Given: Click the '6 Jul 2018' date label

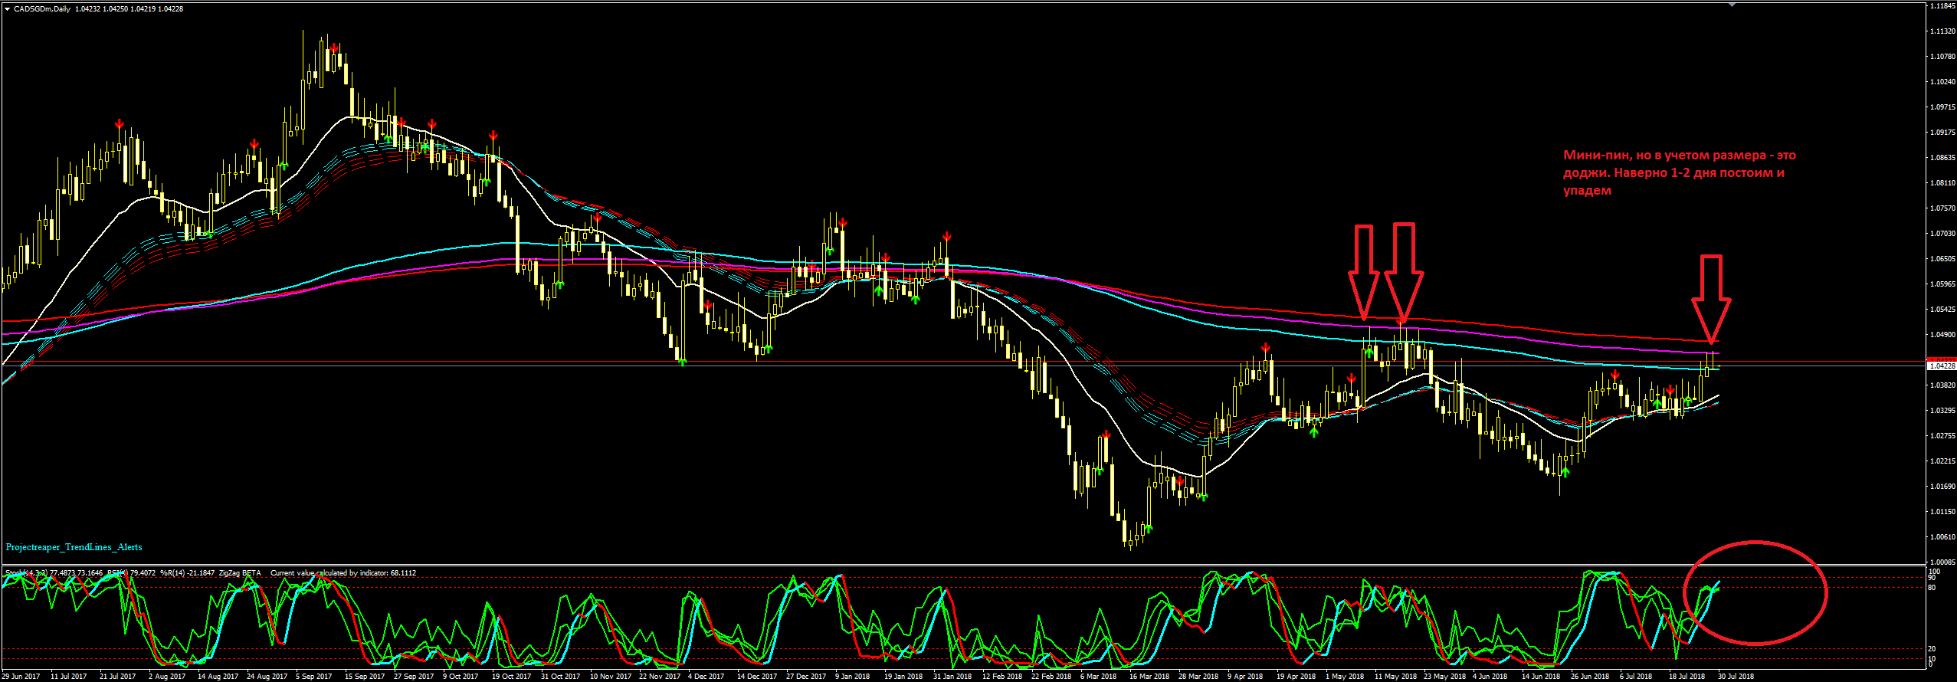Looking at the screenshot, I should tap(1636, 677).
